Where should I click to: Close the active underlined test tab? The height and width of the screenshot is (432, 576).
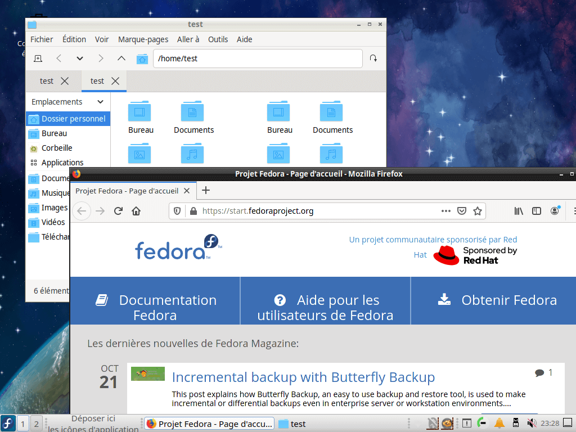tap(115, 81)
